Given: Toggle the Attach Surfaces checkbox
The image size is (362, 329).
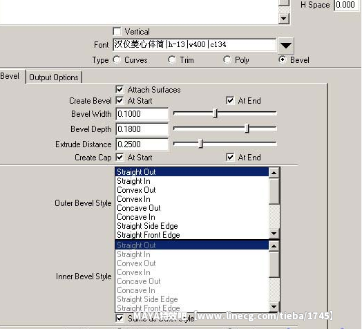Looking at the screenshot, I should (120, 89).
